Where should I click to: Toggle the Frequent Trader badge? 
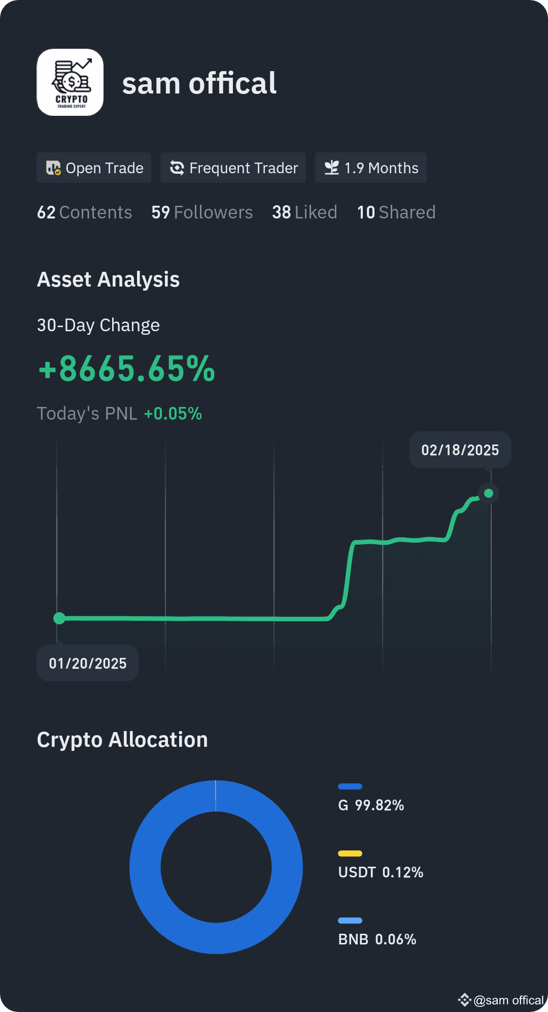[233, 168]
